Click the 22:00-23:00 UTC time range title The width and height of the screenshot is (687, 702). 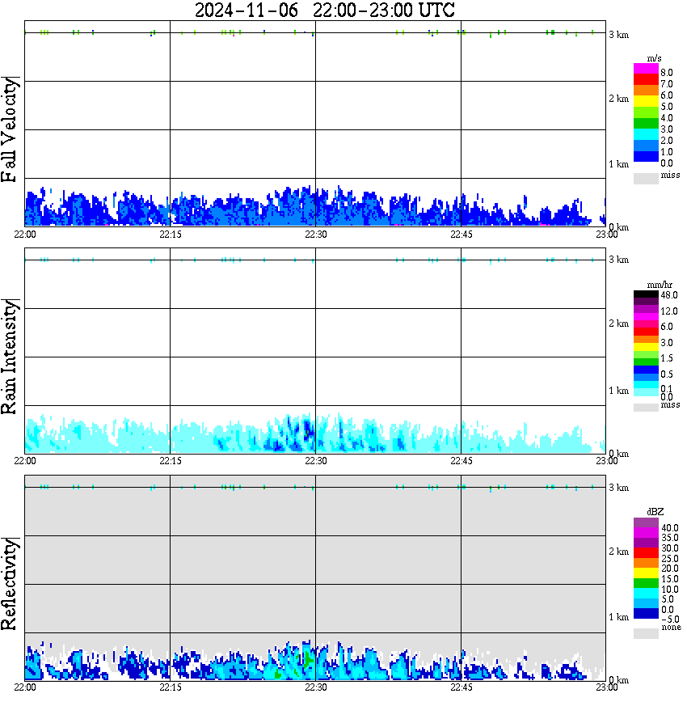coord(384,10)
